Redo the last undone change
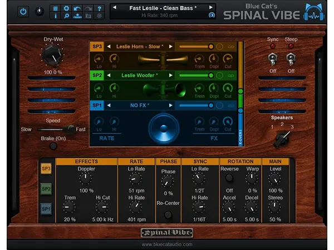 89,8
